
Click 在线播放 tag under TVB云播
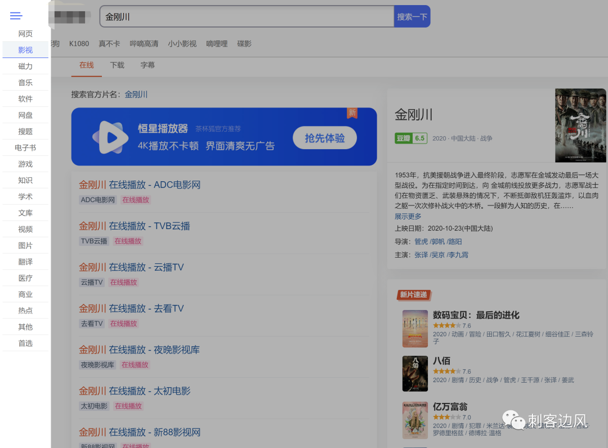[x=128, y=241]
